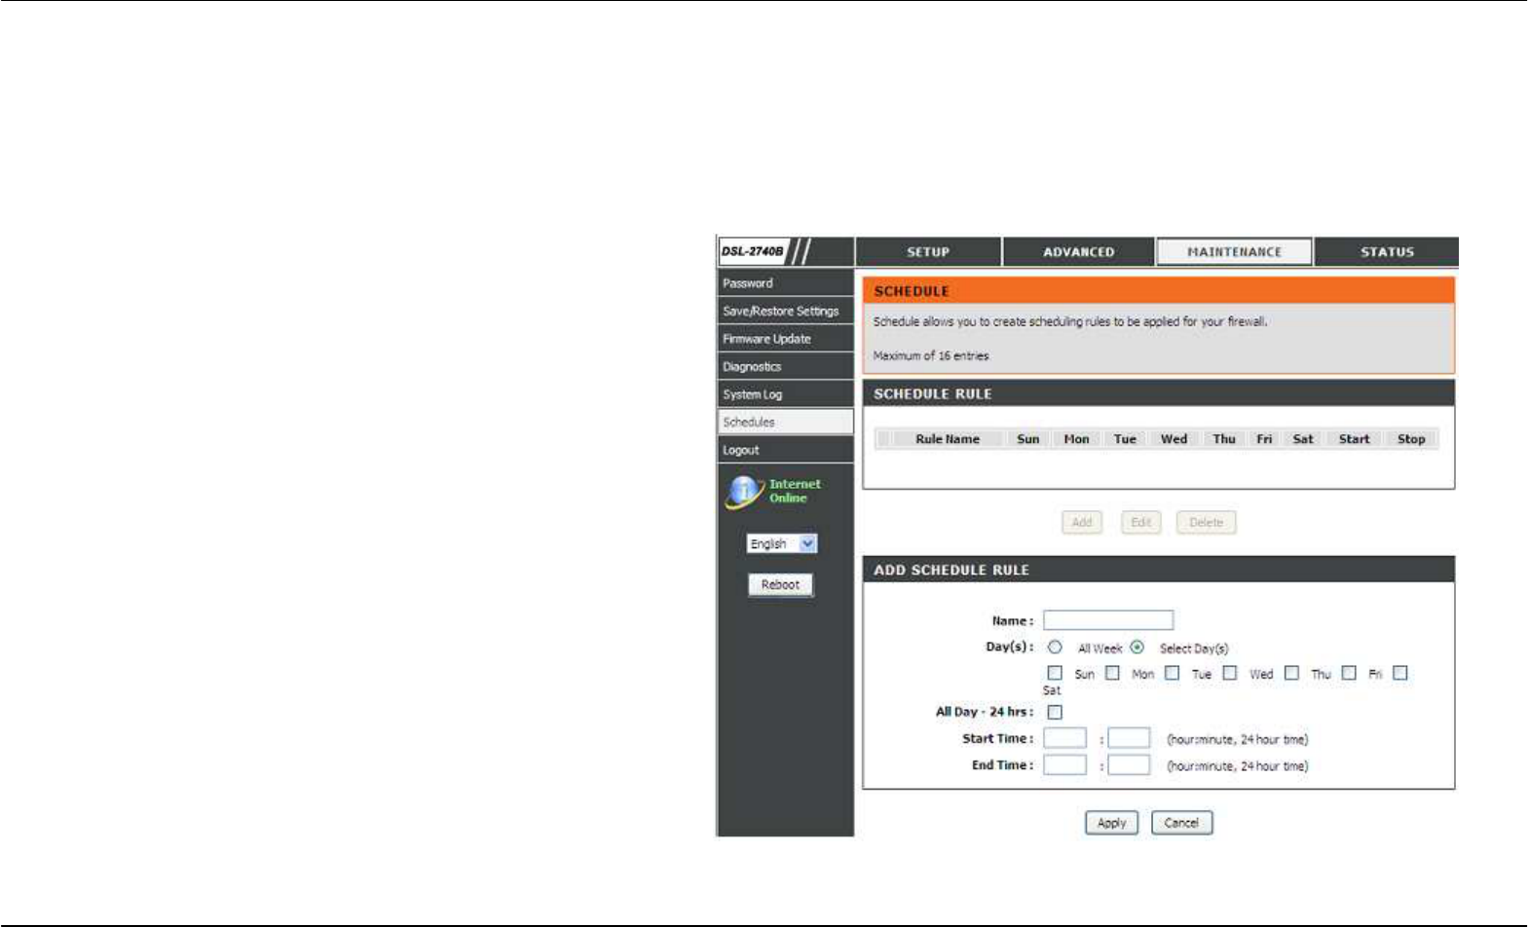The height and width of the screenshot is (927, 1528).
Task: Click the Add schedule rule button
Action: point(1082,522)
